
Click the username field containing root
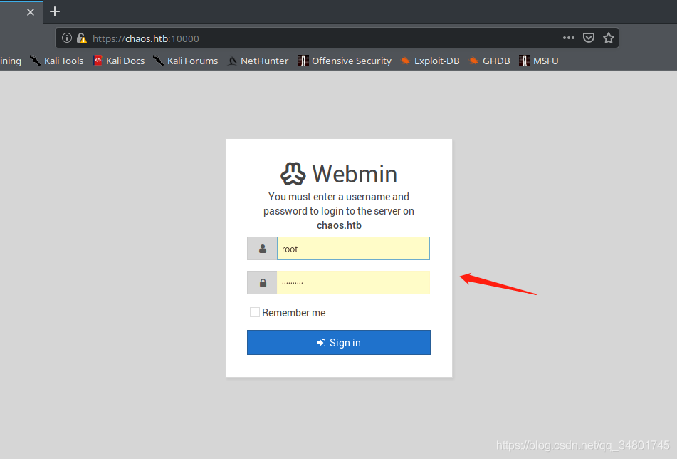pyautogui.click(x=353, y=249)
